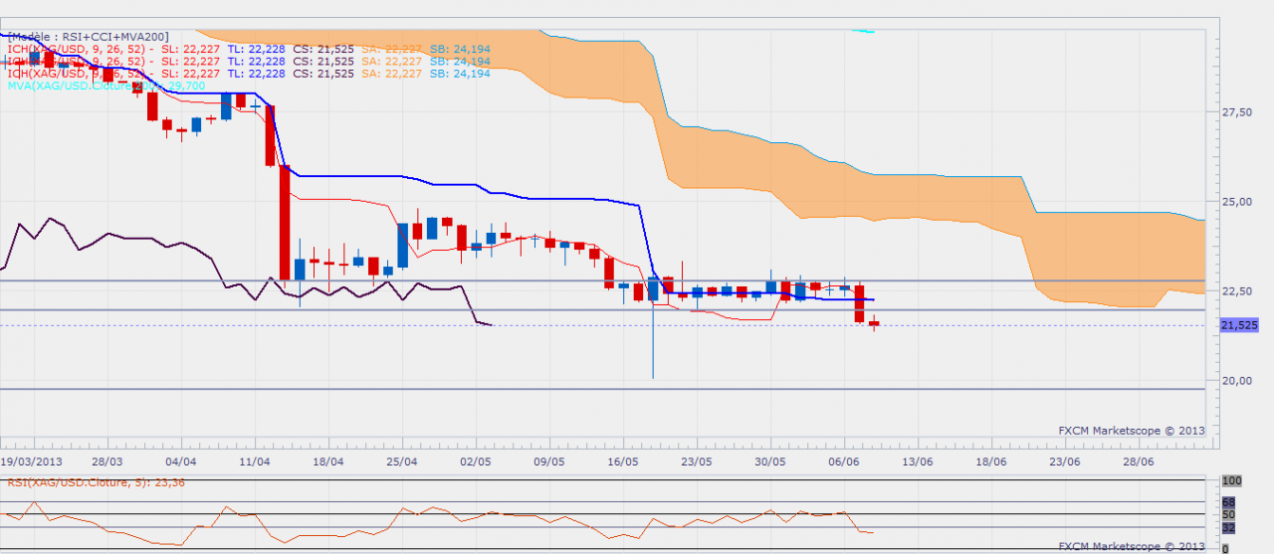Select the 11/04 date on time axis
Screen dimensions: 1274x554
(x=256, y=462)
